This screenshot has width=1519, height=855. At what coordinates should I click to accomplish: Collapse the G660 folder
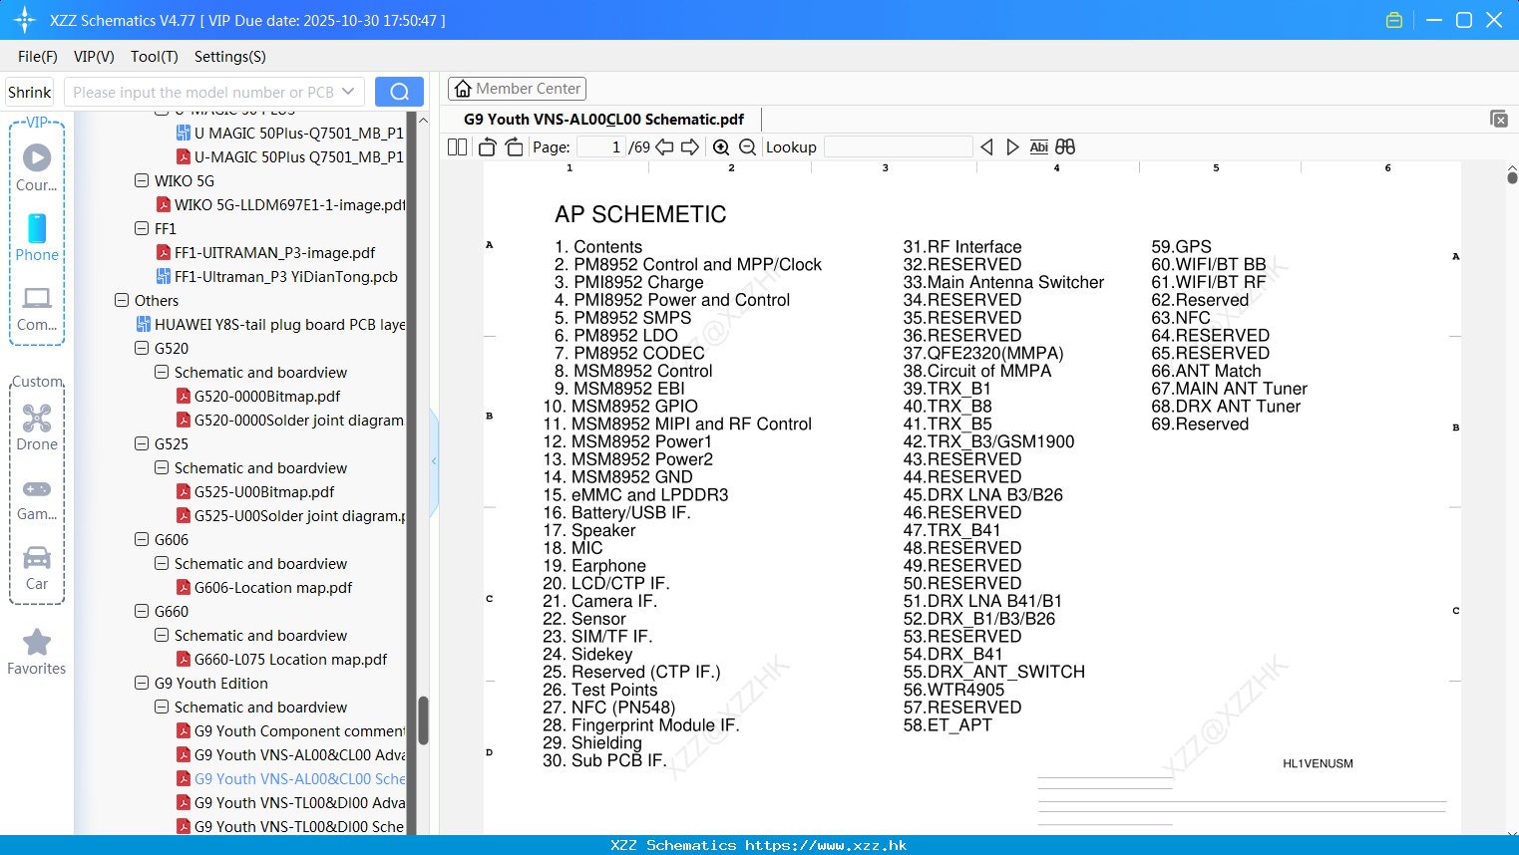click(x=142, y=611)
